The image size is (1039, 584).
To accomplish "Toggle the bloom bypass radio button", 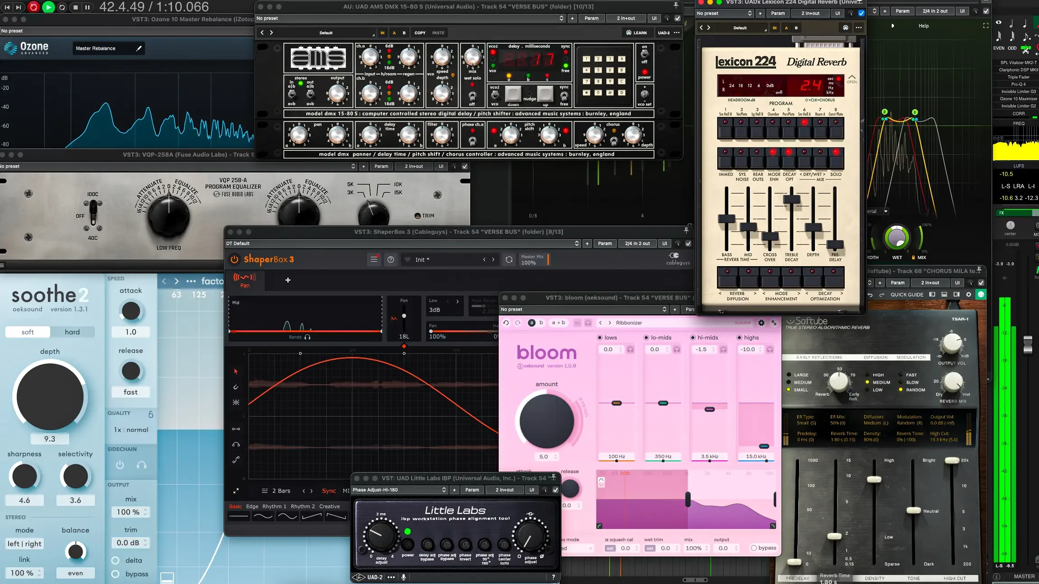I will click(754, 548).
